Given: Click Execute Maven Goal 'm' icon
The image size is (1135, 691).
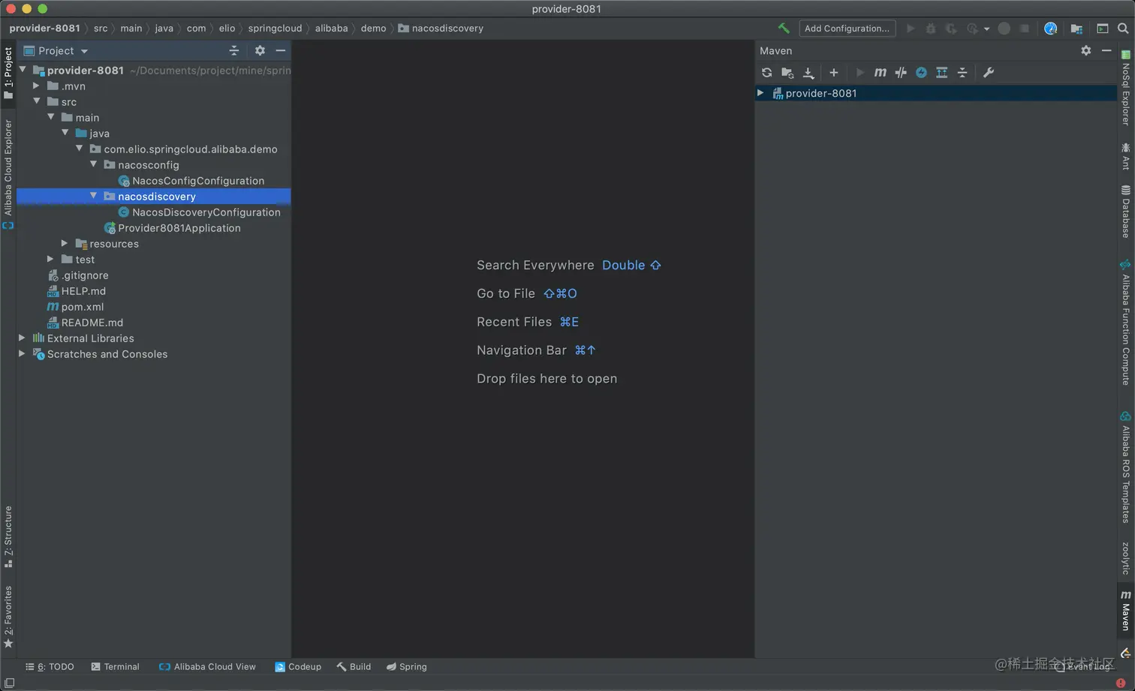Looking at the screenshot, I should pyautogui.click(x=880, y=73).
